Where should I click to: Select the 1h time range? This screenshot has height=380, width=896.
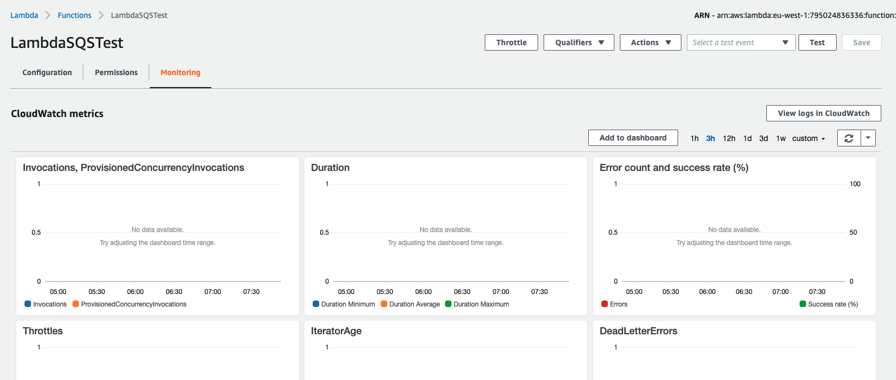(x=694, y=138)
